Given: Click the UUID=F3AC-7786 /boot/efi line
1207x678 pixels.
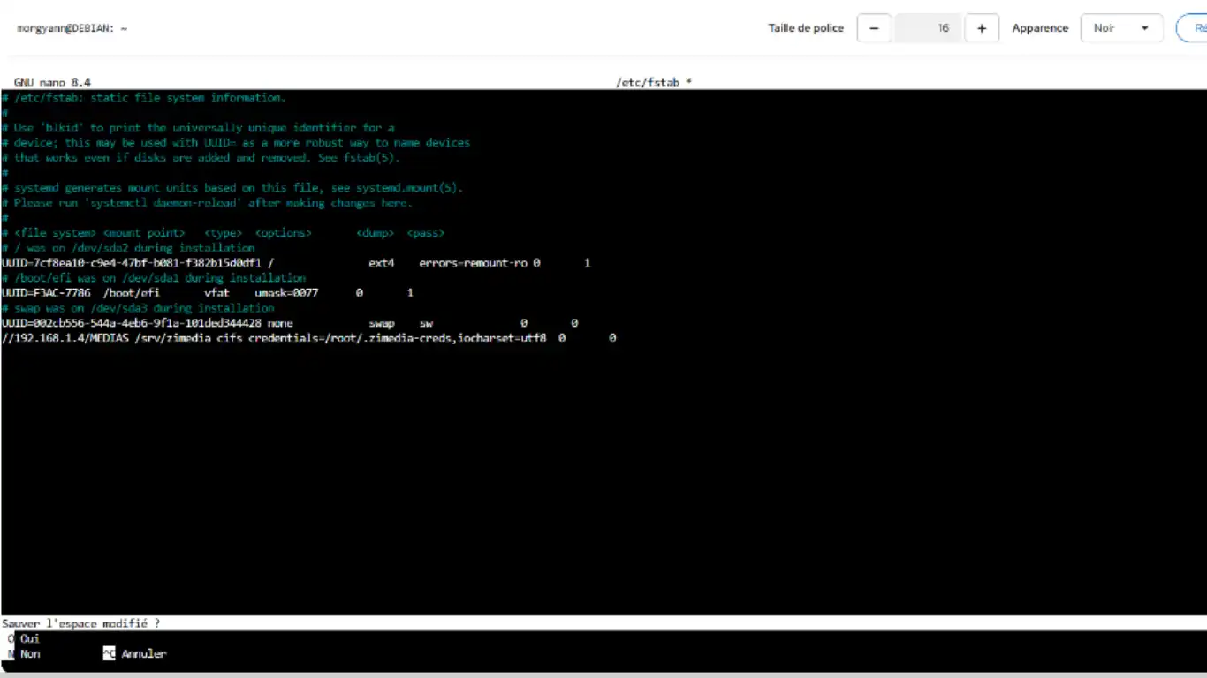Looking at the screenshot, I should pos(208,292).
